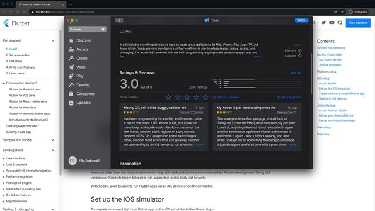Expand description with more link
The width and height of the screenshot is (375, 211).
(257, 57)
